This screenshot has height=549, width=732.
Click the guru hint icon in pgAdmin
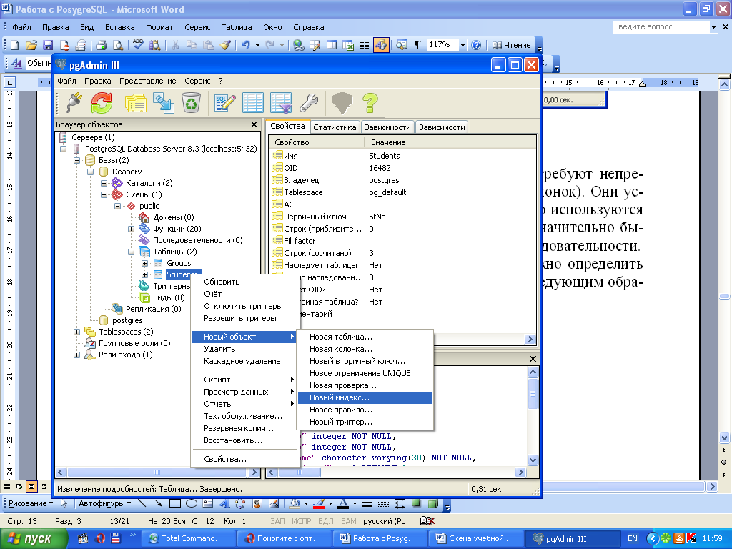[342, 102]
